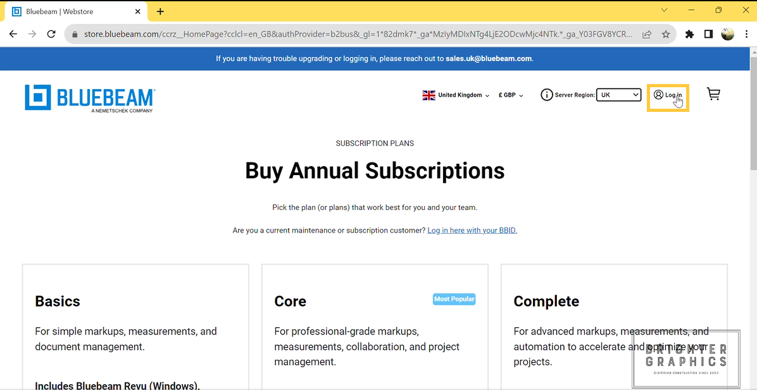
Task: Click the 'SUBSCRIPTION PLANS' label
Action: tap(375, 143)
